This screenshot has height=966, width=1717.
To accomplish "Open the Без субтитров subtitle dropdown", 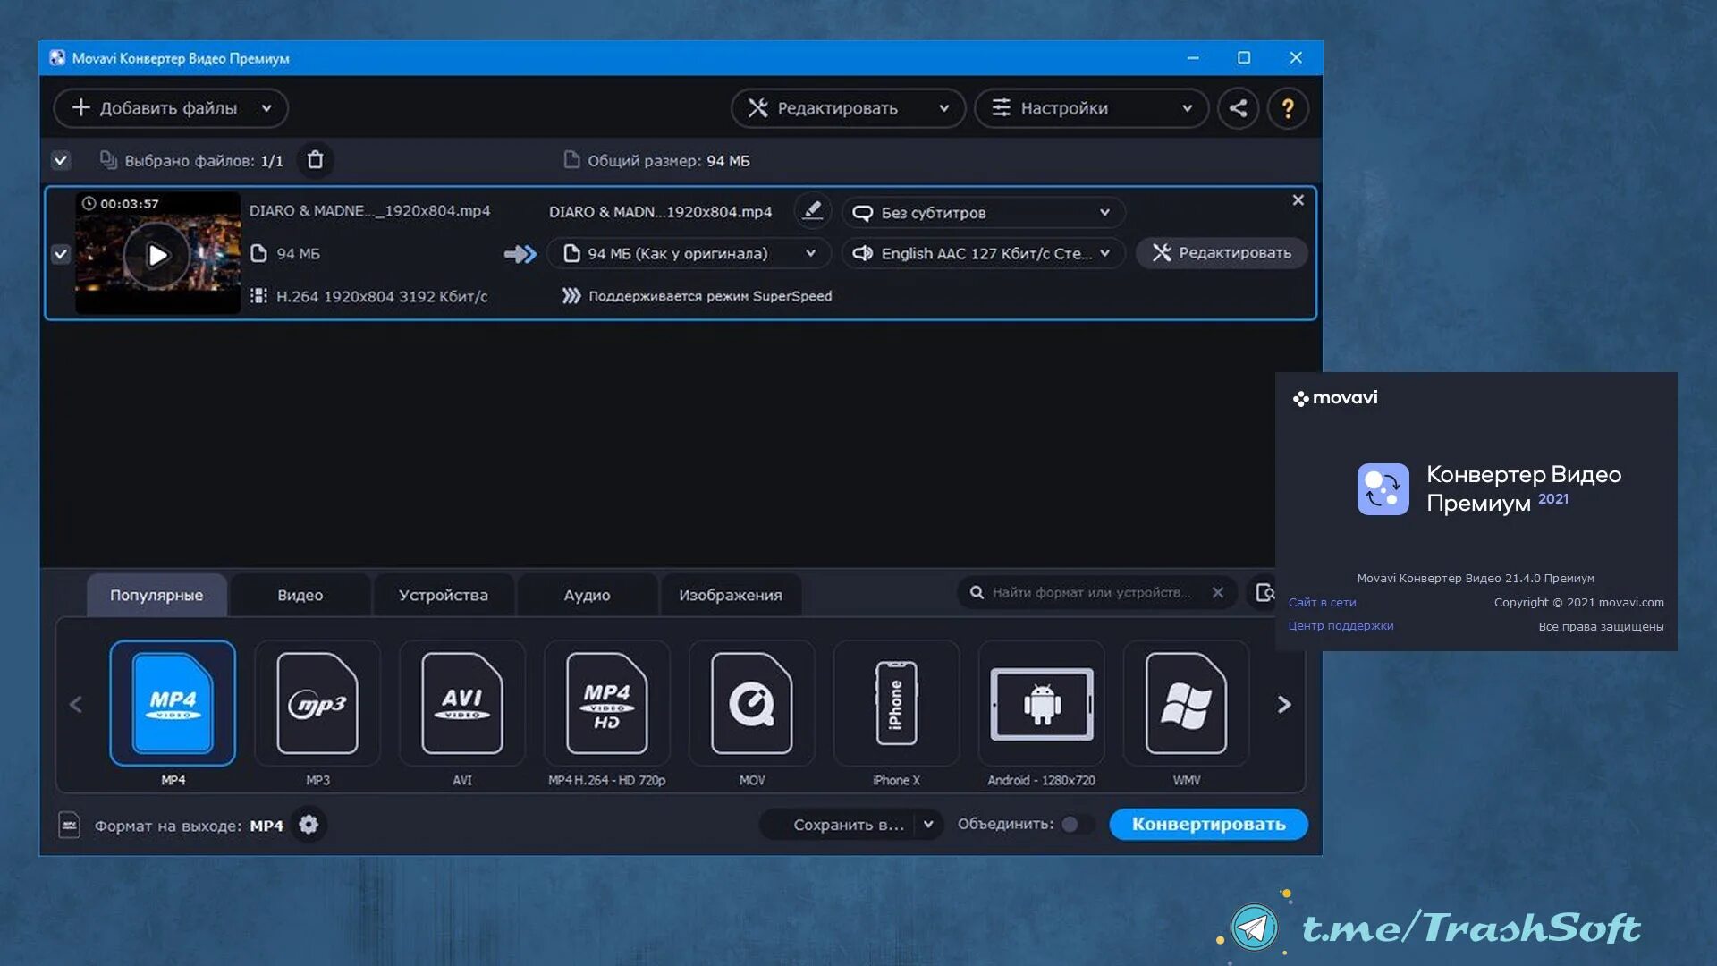I will coord(983,212).
